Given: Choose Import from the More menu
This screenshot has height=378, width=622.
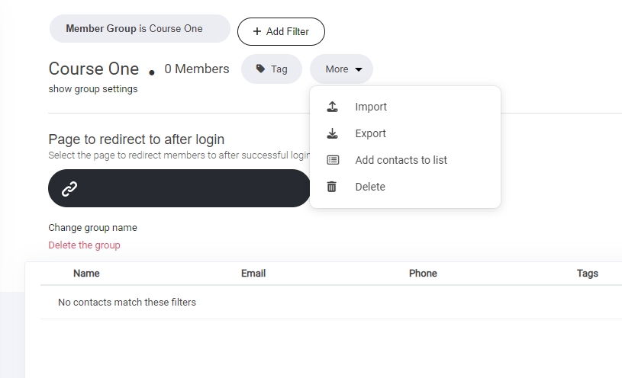Looking at the screenshot, I should click(371, 107).
